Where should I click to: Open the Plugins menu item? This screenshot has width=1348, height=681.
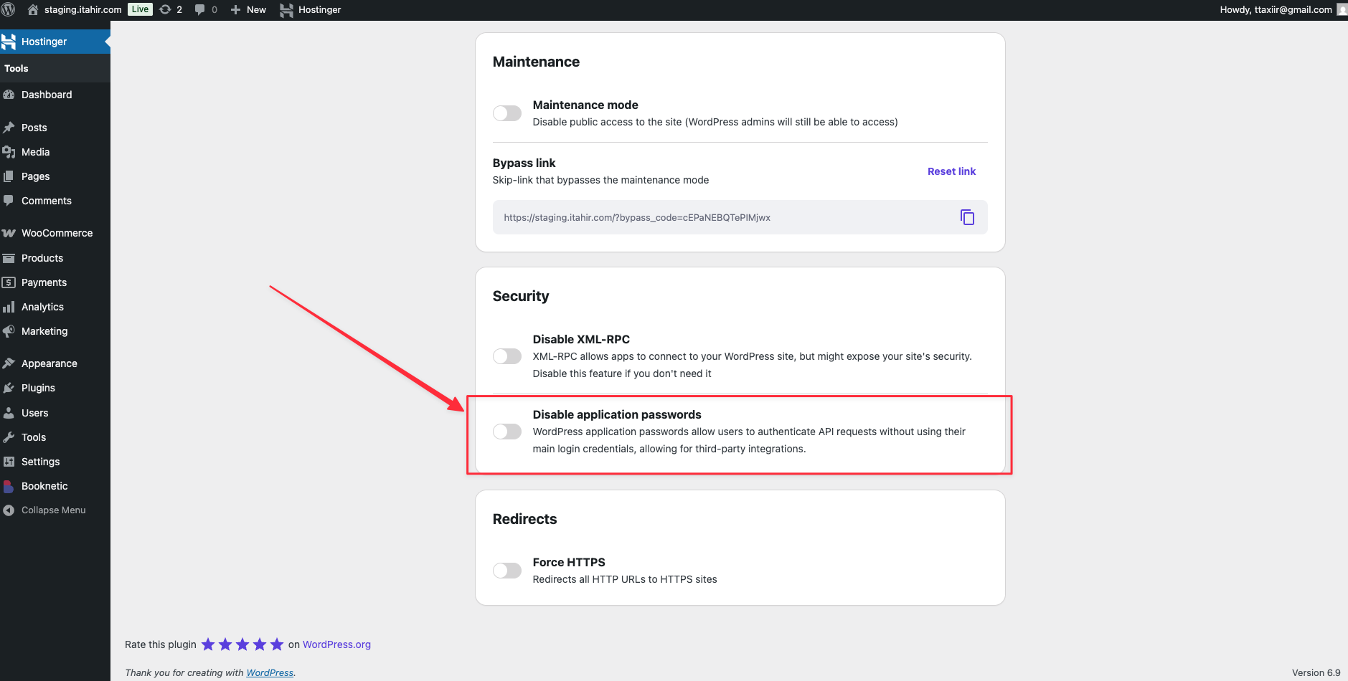point(38,388)
